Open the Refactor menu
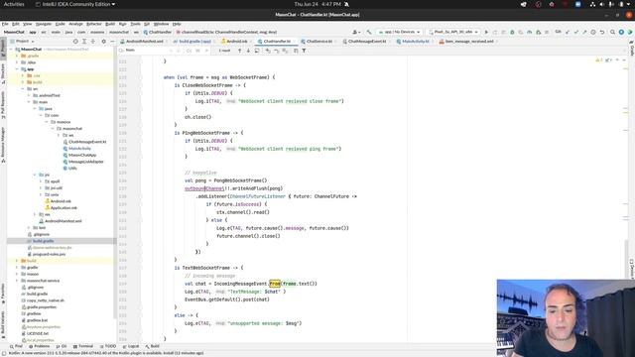Screen dimensions: 635x357 point(93,24)
